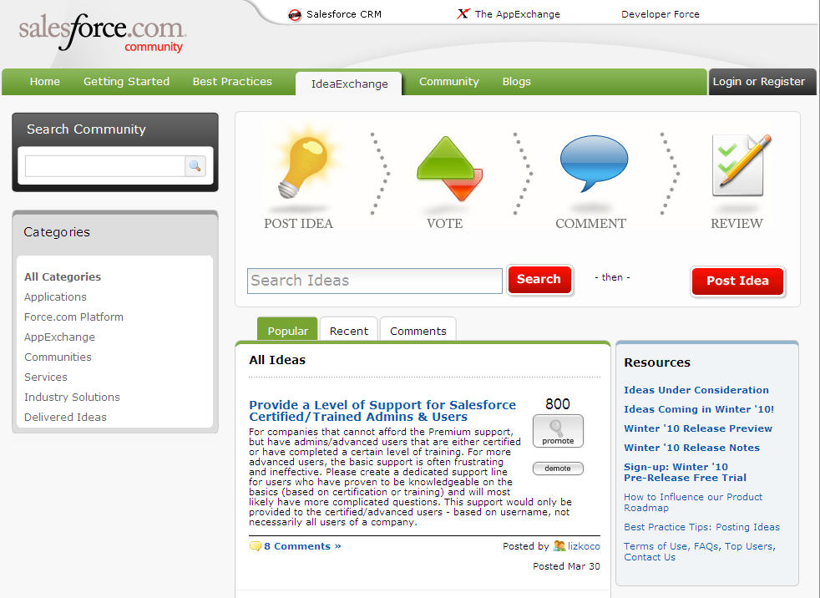Open Sign-up: Winter '10 Pre-Release Free Trial

click(x=685, y=473)
